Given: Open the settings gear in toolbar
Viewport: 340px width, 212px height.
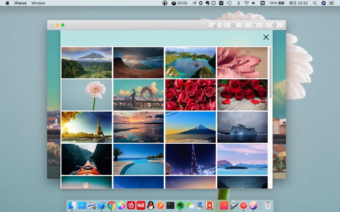Looking at the screenshot, I should pos(275,25).
